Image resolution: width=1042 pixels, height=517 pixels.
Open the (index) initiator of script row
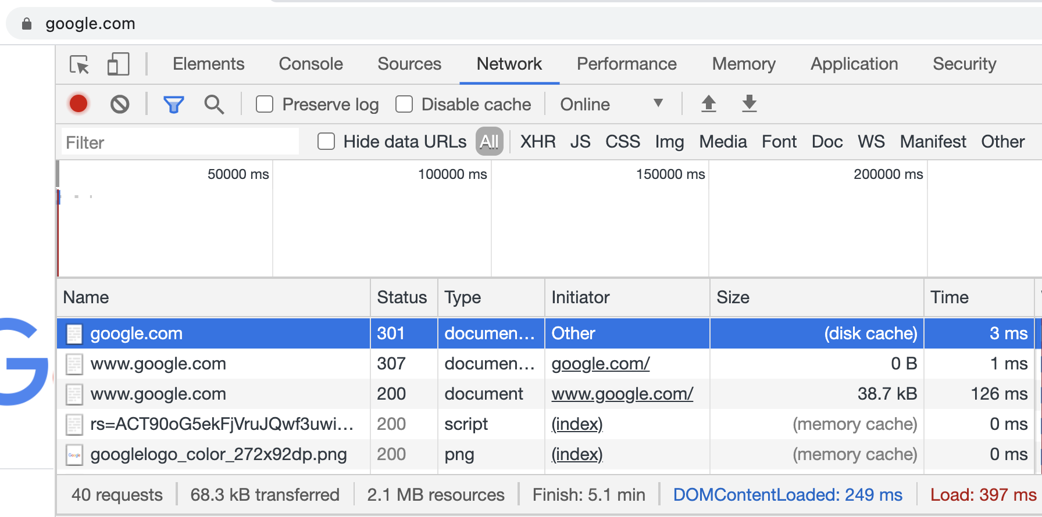tap(577, 424)
